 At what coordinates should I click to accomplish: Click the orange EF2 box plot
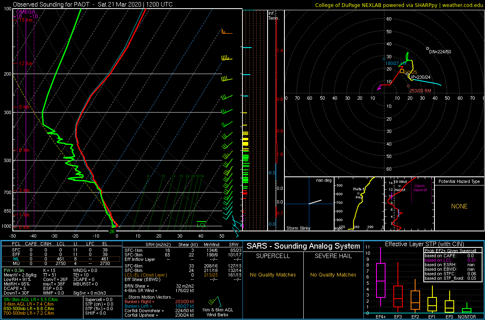pos(415,301)
